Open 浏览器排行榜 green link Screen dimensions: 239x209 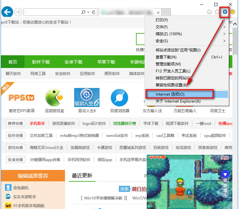point(125,124)
